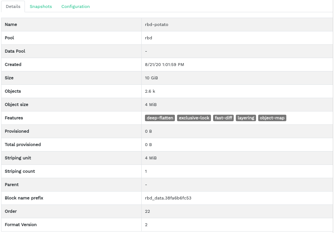335x233 pixels.
Task: Click the Features row label
Action: 14,118
